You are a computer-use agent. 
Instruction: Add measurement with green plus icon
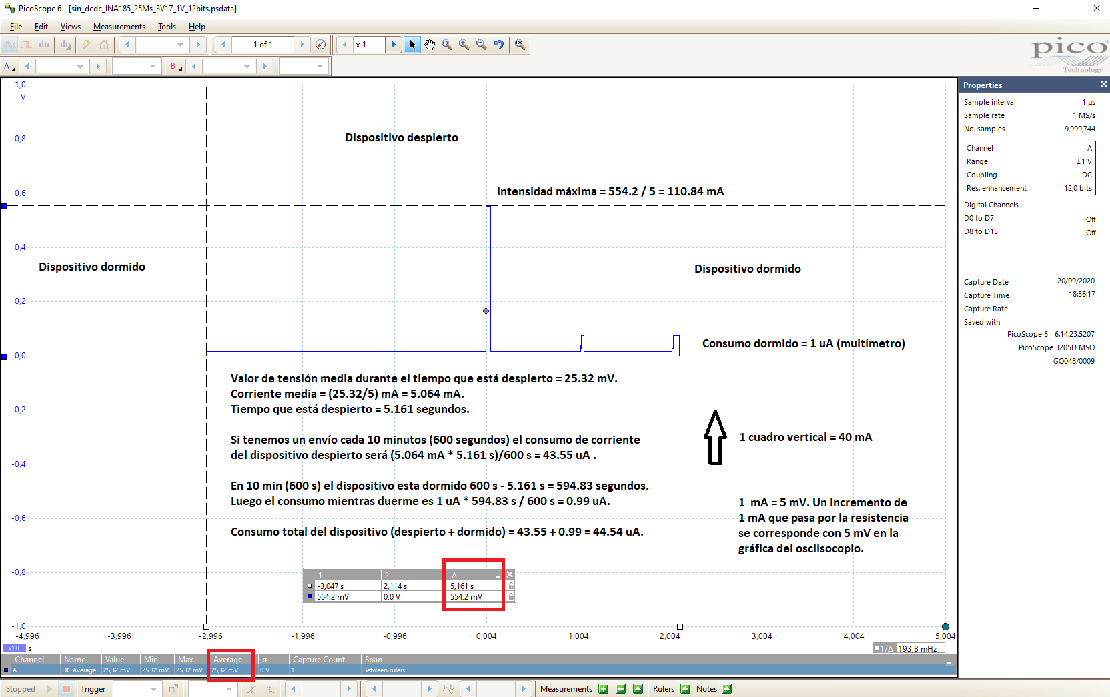(x=604, y=689)
